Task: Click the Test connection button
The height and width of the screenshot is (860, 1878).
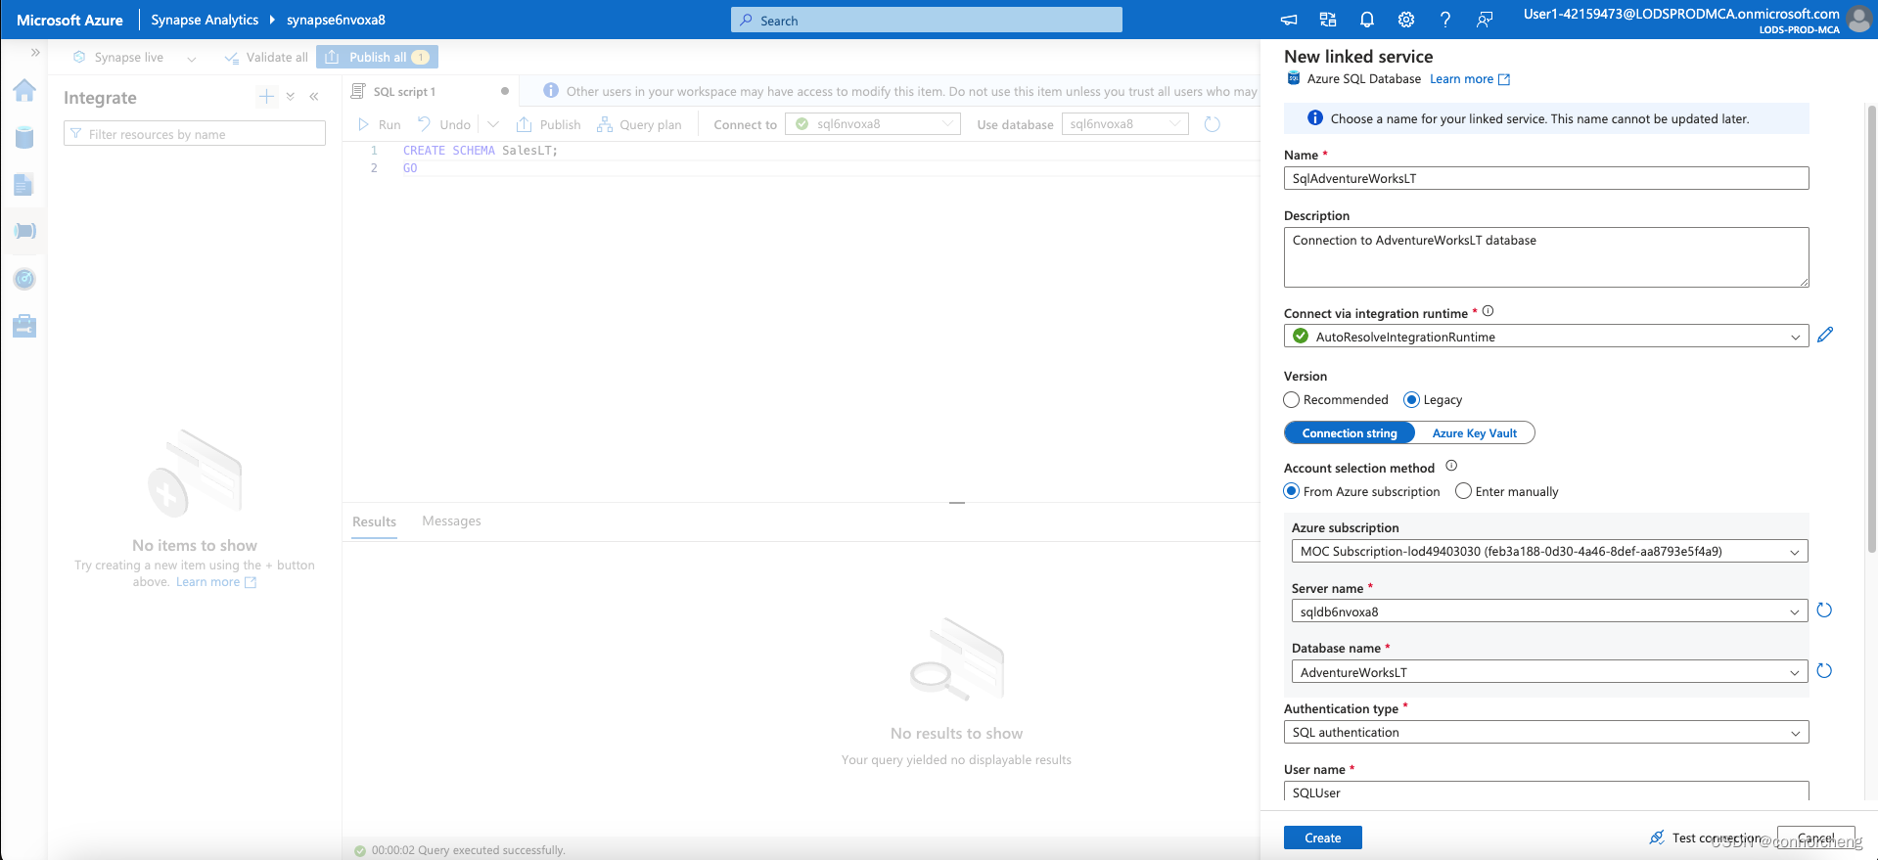Action: 1706,837
